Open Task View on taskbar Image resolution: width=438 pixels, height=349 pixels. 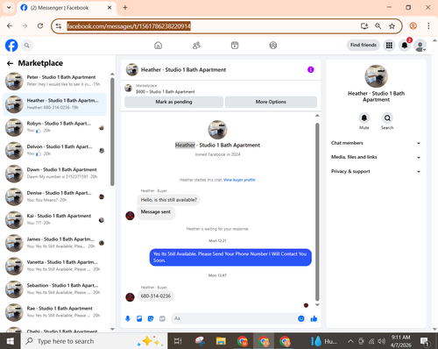pos(178,341)
